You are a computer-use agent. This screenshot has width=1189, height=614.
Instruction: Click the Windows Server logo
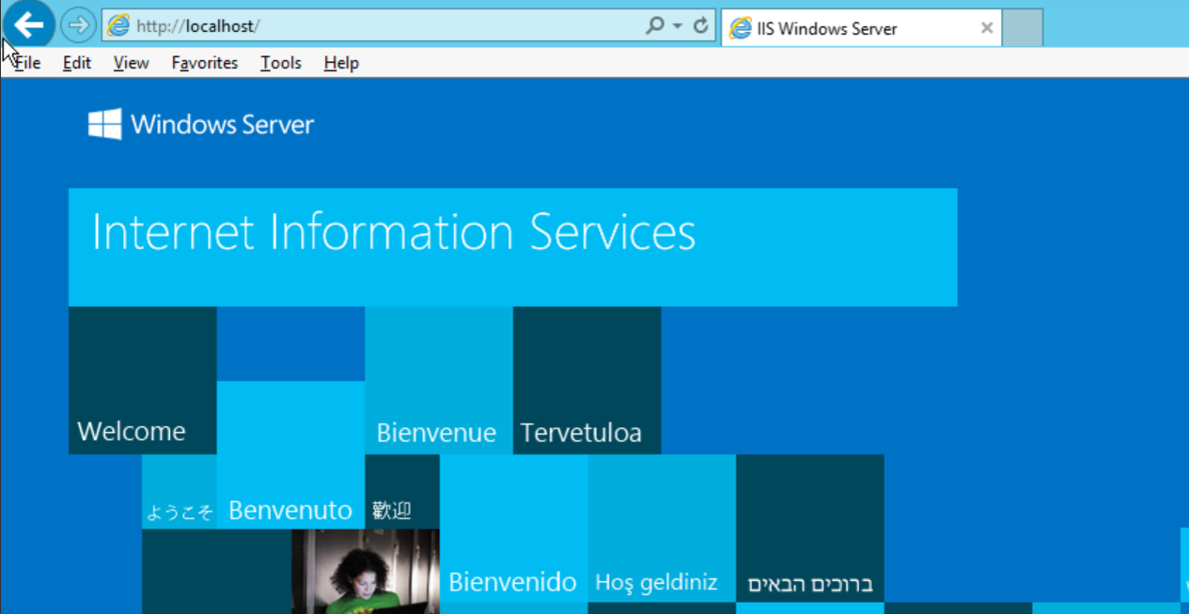[x=200, y=124]
